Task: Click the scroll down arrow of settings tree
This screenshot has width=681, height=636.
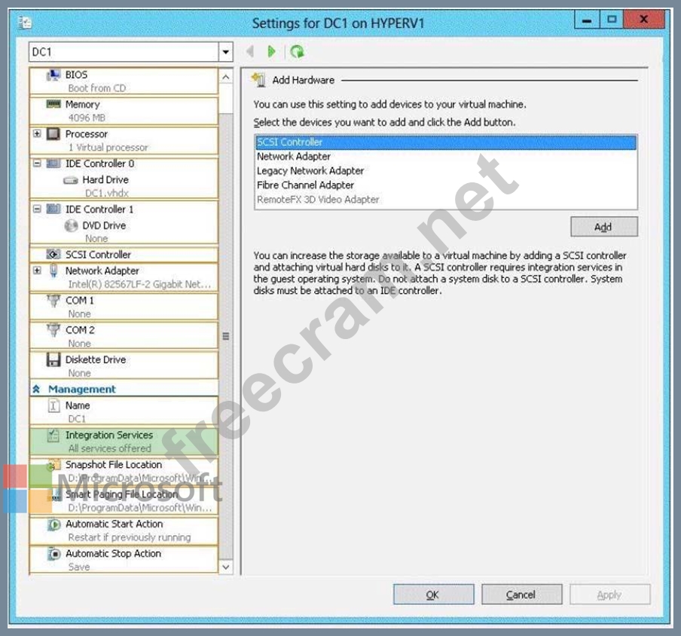Action: click(x=226, y=567)
